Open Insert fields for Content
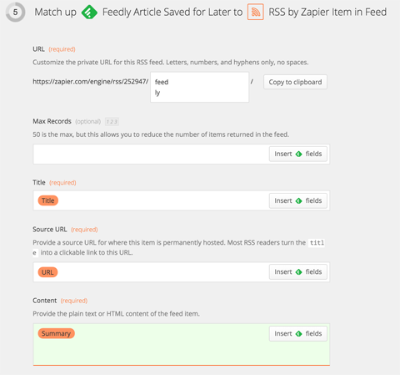Image resolution: width=400 pixels, height=375 pixels. click(298, 334)
